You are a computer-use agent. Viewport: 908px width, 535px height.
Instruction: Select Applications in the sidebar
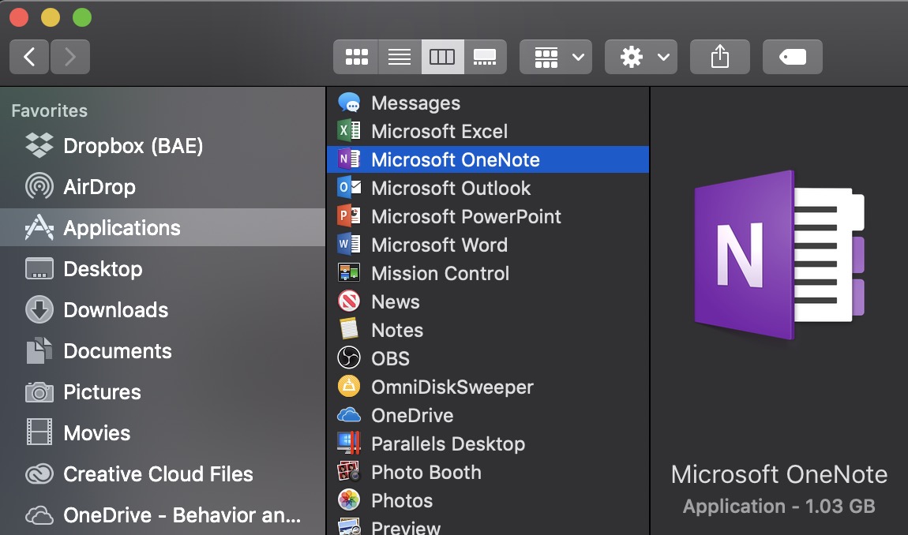[x=162, y=227]
